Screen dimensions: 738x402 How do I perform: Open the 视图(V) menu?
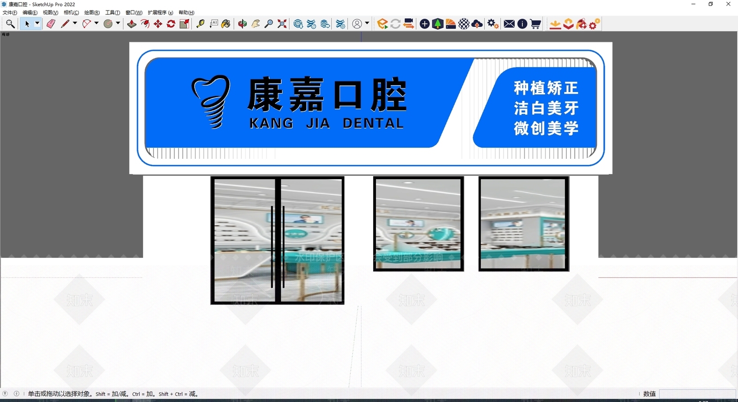pos(50,12)
